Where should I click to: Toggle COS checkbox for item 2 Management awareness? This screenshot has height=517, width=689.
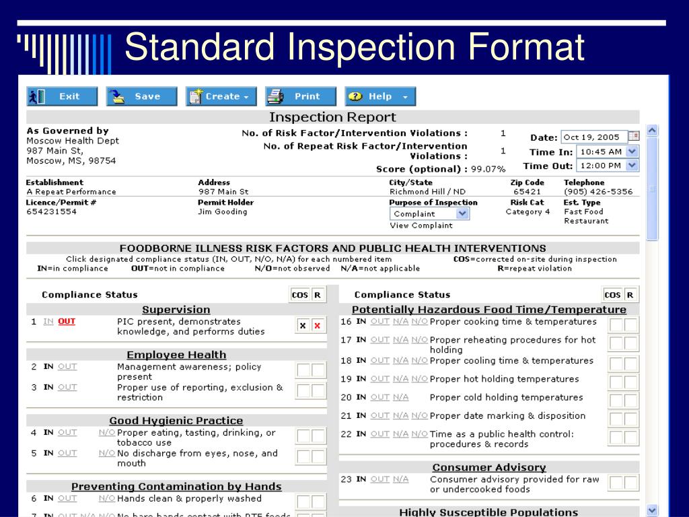[x=303, y=370]
